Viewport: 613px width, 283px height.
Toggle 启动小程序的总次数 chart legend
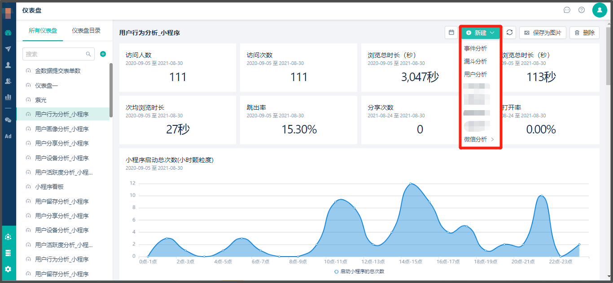point(359,271)
